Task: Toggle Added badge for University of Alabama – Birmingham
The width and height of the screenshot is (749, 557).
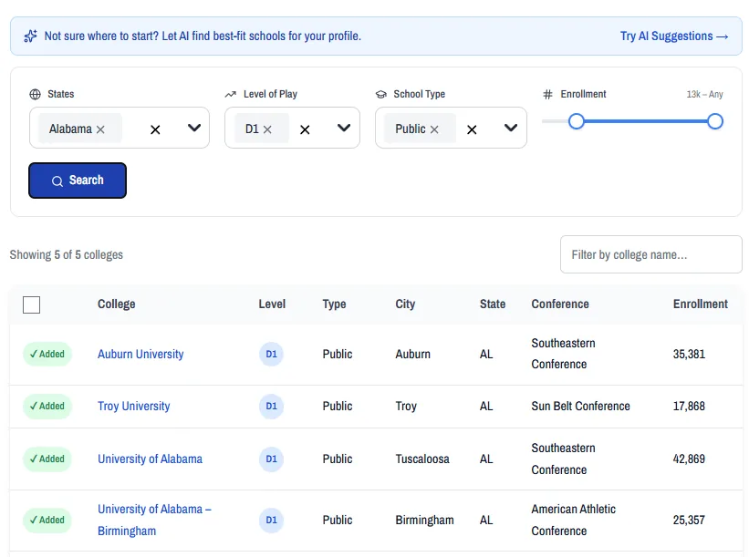Action: point(47,521)
